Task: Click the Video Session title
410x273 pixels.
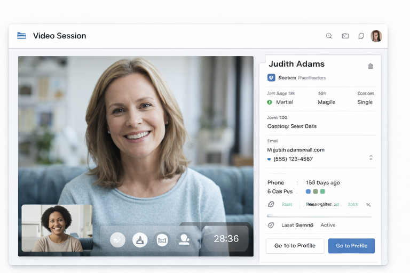Action: pos(60,36)
